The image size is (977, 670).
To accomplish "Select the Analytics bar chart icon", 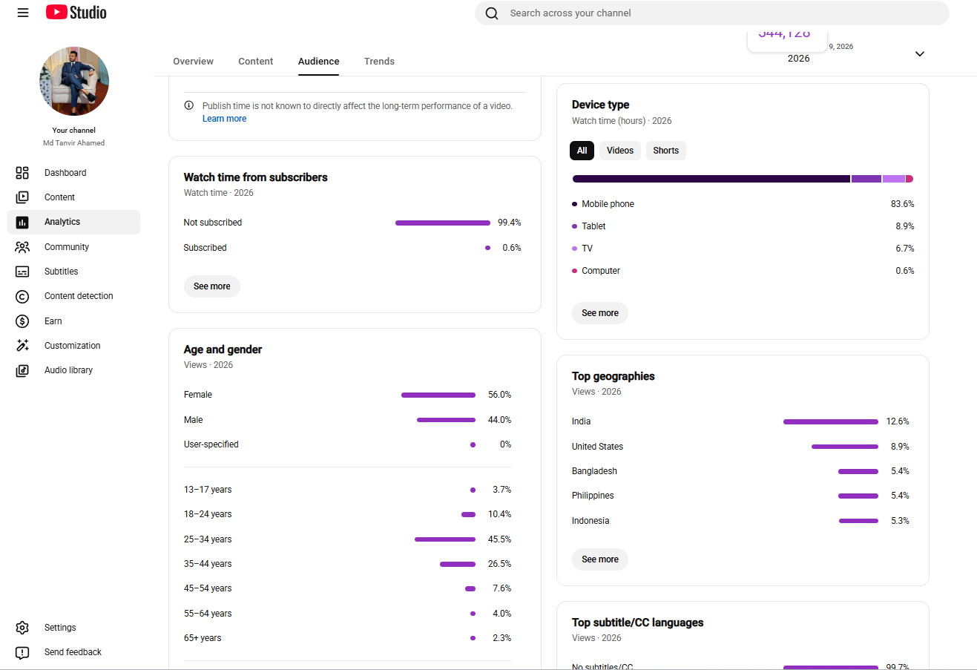I will coord(22,222).
